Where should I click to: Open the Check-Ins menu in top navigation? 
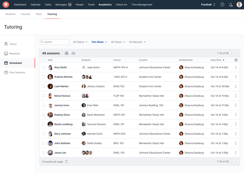coord(121,5)
